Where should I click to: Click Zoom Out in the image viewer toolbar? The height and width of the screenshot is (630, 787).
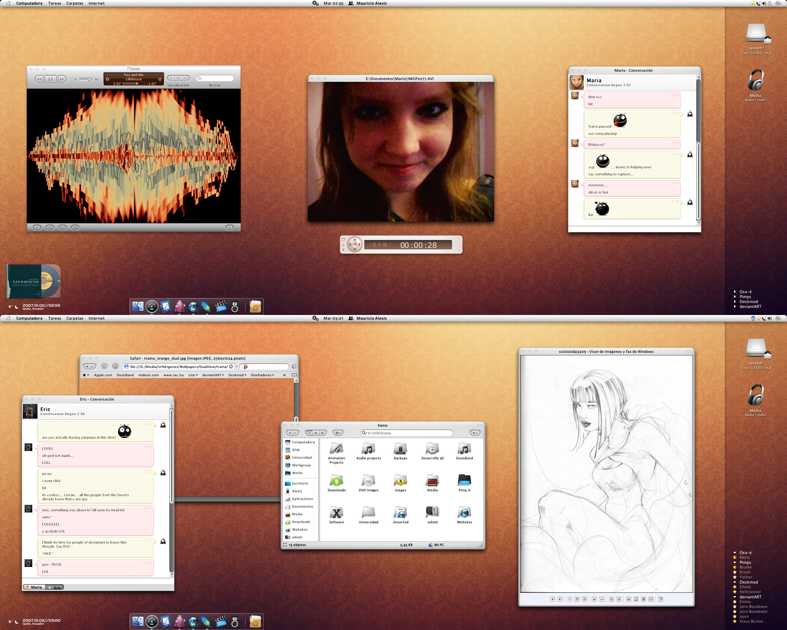pos(602,599)
